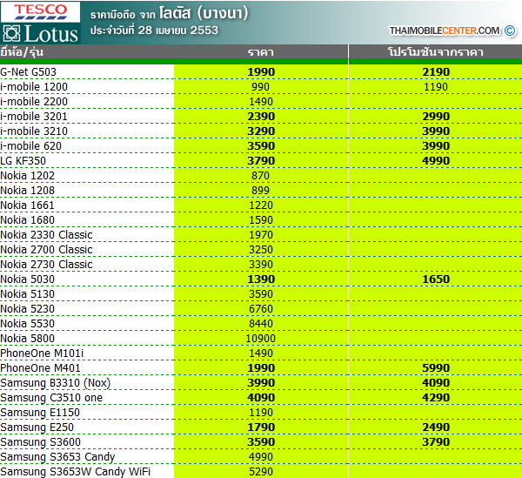The height and width of the screenshot is (478, 522).
Task: Select the Samsung E250 model name
Action: tap(37, 428)
